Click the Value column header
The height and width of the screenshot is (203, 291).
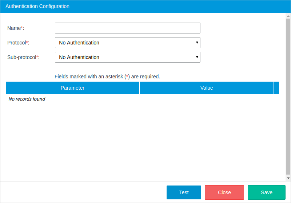click(x=207, y=88)
